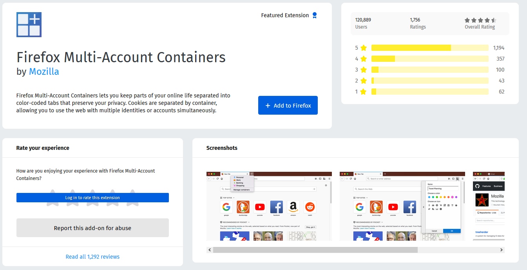Click the star icon in the 5-star row
The image size is (527, 270).
[364, 48]
